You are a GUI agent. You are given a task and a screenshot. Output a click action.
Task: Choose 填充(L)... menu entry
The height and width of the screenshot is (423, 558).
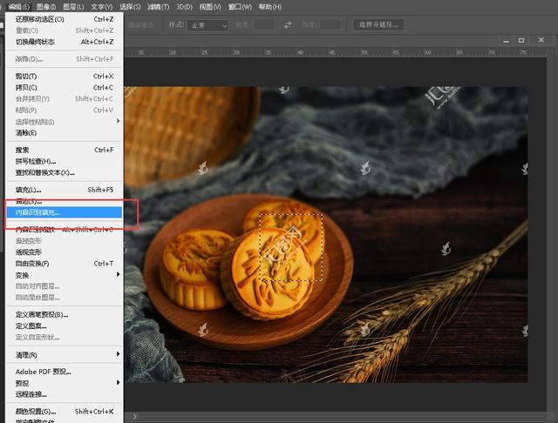tap(65, 190)
